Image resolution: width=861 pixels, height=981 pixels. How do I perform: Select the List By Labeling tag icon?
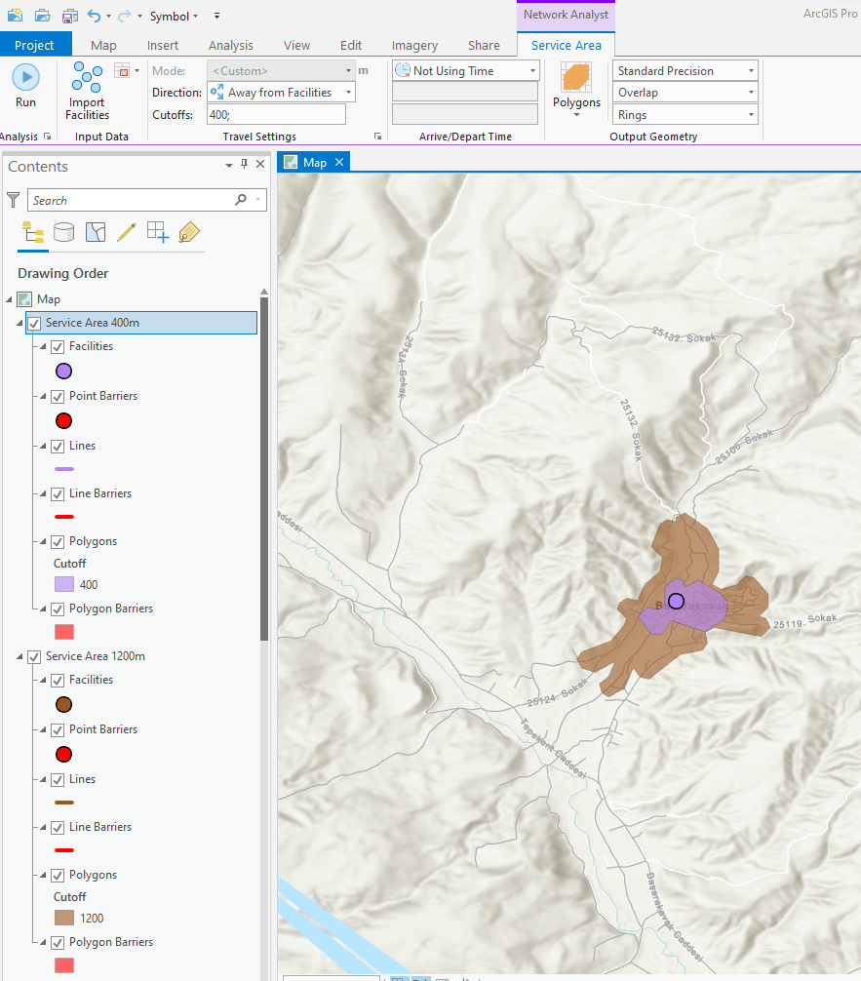point(188,232)
